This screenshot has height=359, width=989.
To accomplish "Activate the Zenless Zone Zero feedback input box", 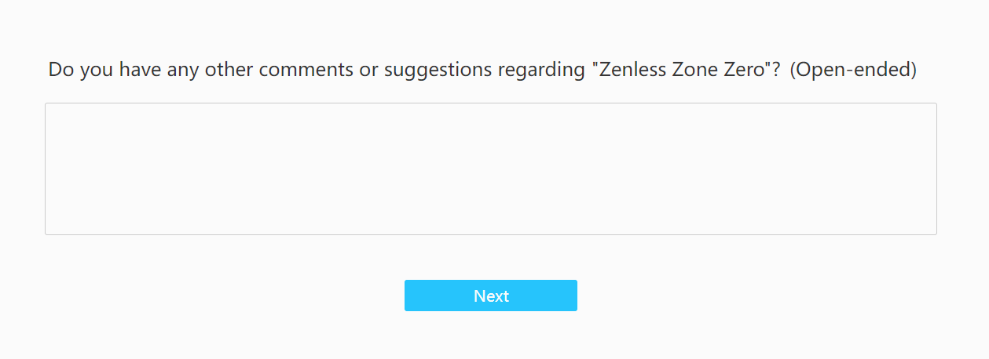I will [490, 169].
